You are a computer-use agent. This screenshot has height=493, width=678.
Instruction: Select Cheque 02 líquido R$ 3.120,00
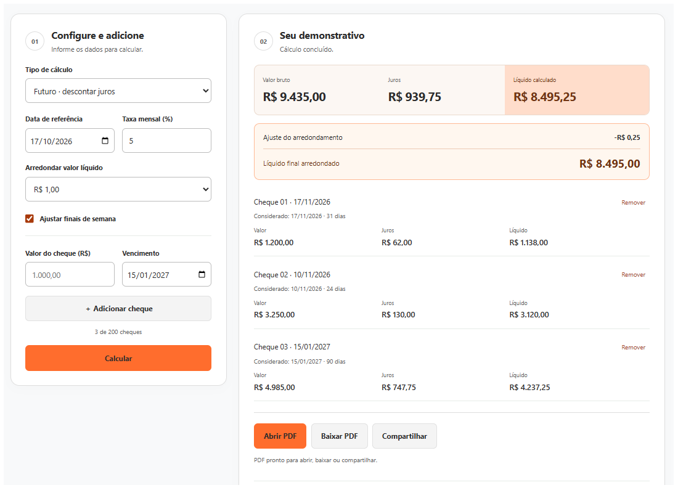coord(529,315)
